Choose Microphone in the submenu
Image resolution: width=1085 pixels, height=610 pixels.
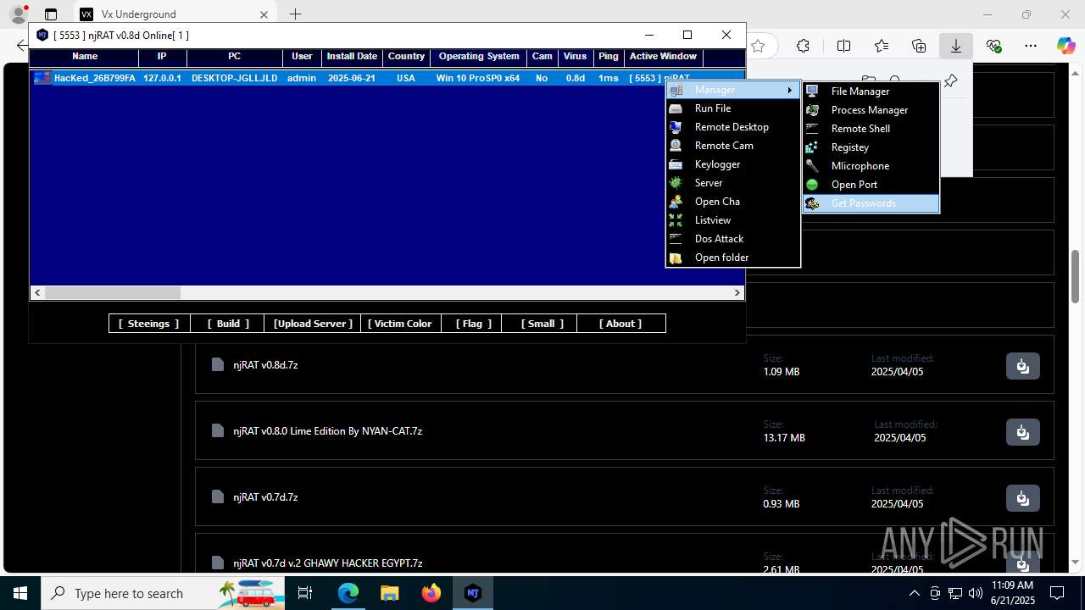coord(871,166)
